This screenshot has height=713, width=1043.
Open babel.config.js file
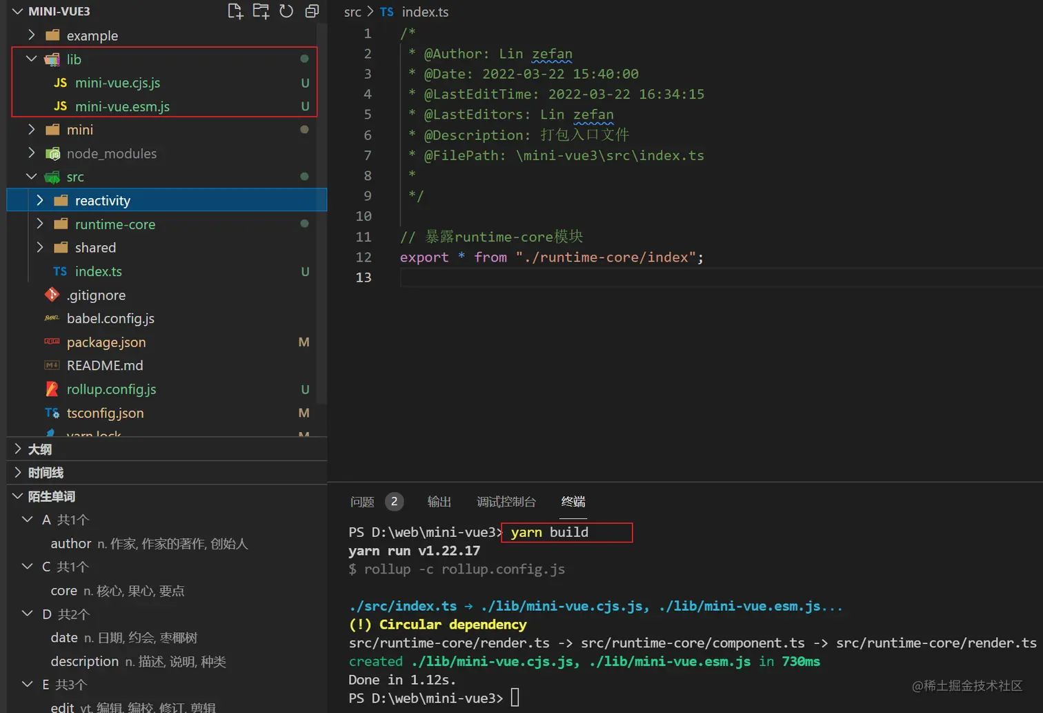[110, 318]
